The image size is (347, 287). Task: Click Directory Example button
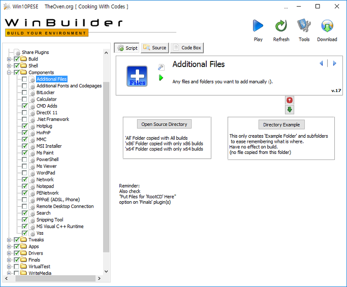click(281, 124)
